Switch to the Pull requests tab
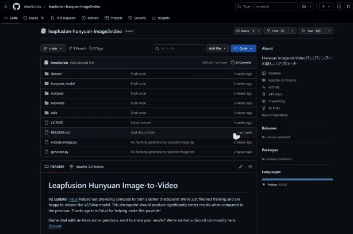The width and height of the screenshot is (353, 234). tap(63, 18)
